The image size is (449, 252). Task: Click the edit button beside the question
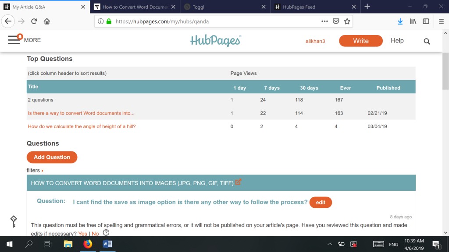click(x=321, y=202)
